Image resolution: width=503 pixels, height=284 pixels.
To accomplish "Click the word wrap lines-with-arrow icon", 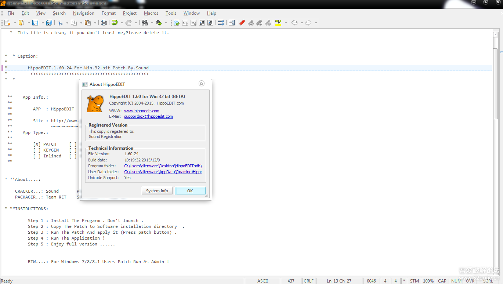I will click(221, 23).
